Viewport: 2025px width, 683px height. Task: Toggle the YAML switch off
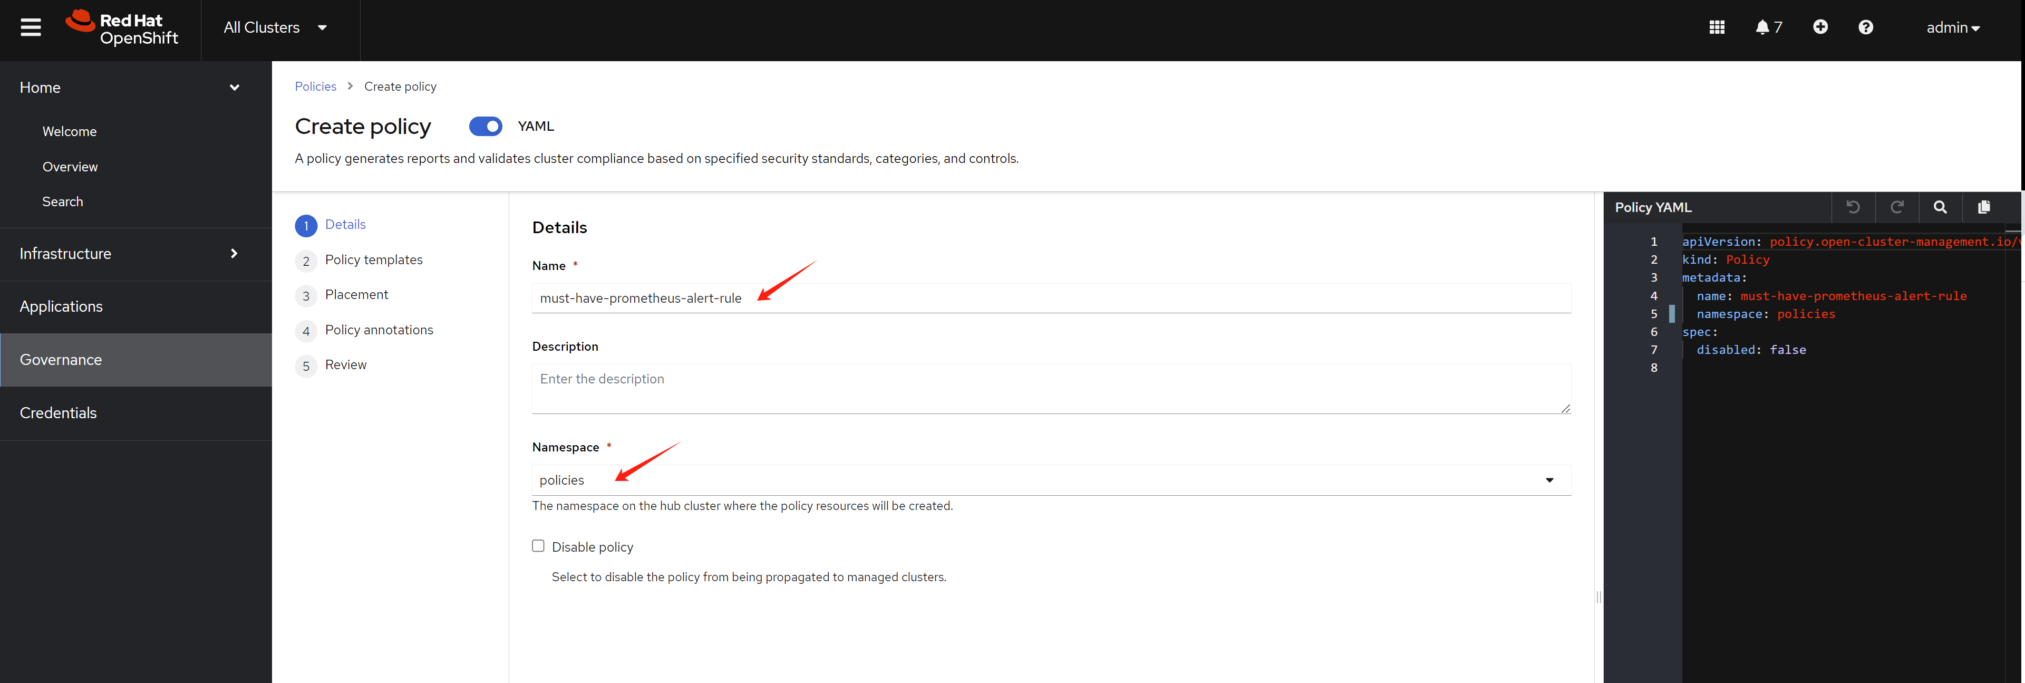[485, 127]
